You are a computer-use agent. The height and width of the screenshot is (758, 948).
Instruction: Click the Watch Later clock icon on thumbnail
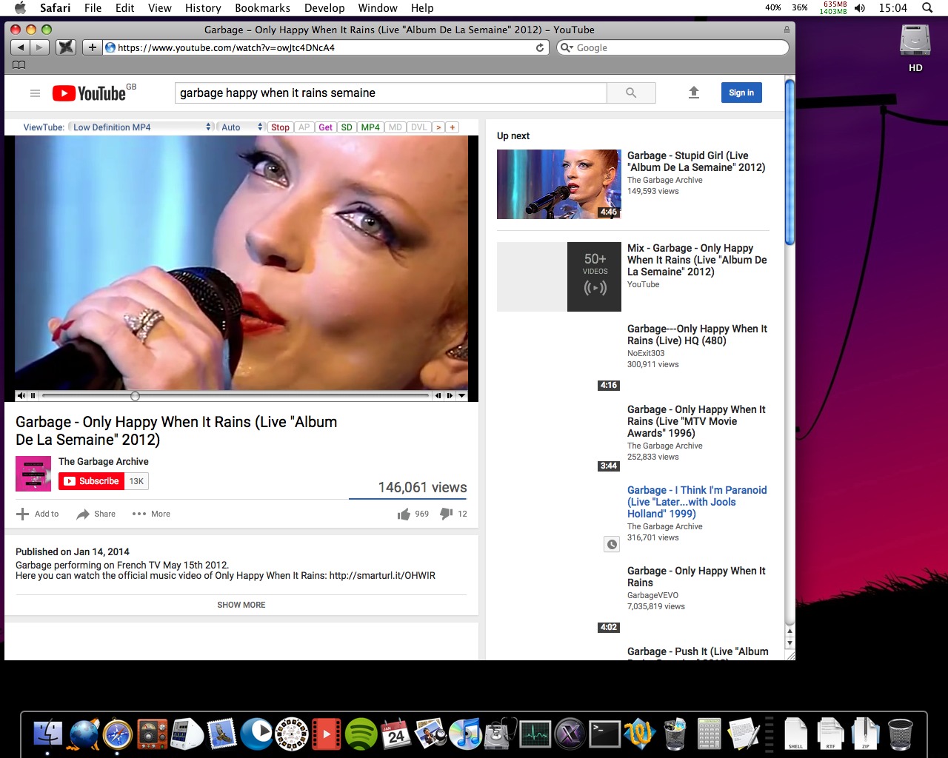click(612, 544)
